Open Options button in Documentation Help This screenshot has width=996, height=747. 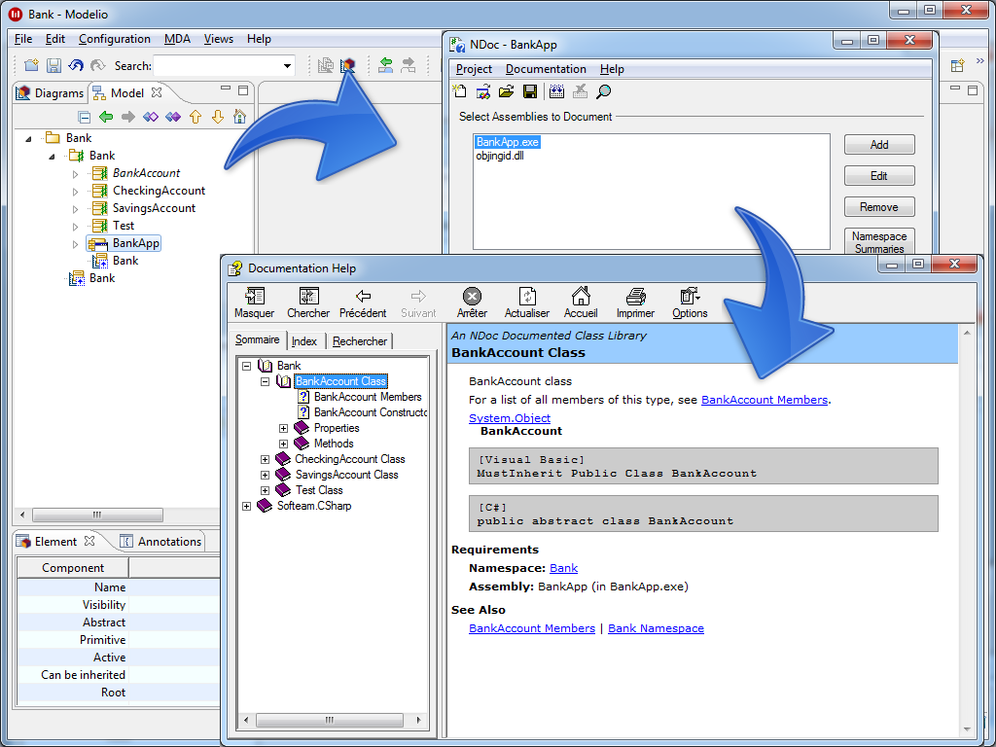pyautogui.click(x=690, y=303)
